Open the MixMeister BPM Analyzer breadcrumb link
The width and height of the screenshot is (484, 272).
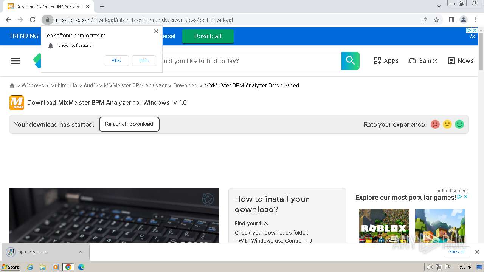(x=135, y=85)
